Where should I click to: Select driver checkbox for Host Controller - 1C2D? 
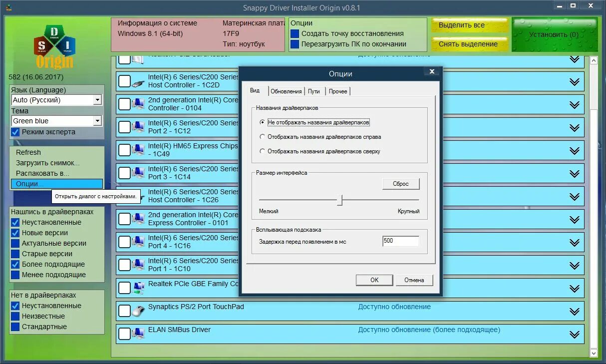coord(124,81)
